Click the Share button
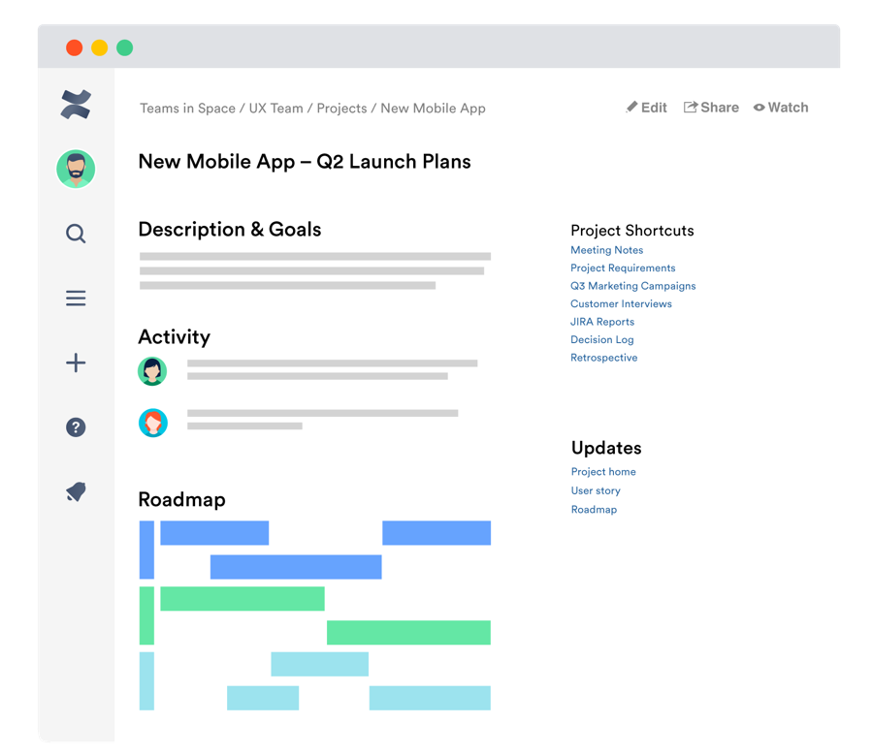Screen dimensions: 873x756 point(711,108)
